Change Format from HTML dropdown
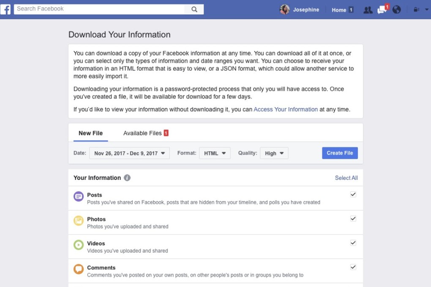Viewport: 431px width, 287px height. [215, 153]
